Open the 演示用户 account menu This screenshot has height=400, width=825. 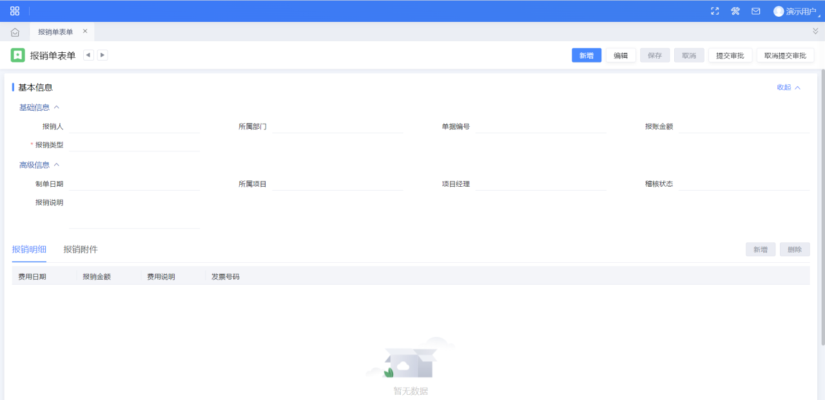(797, 11)
